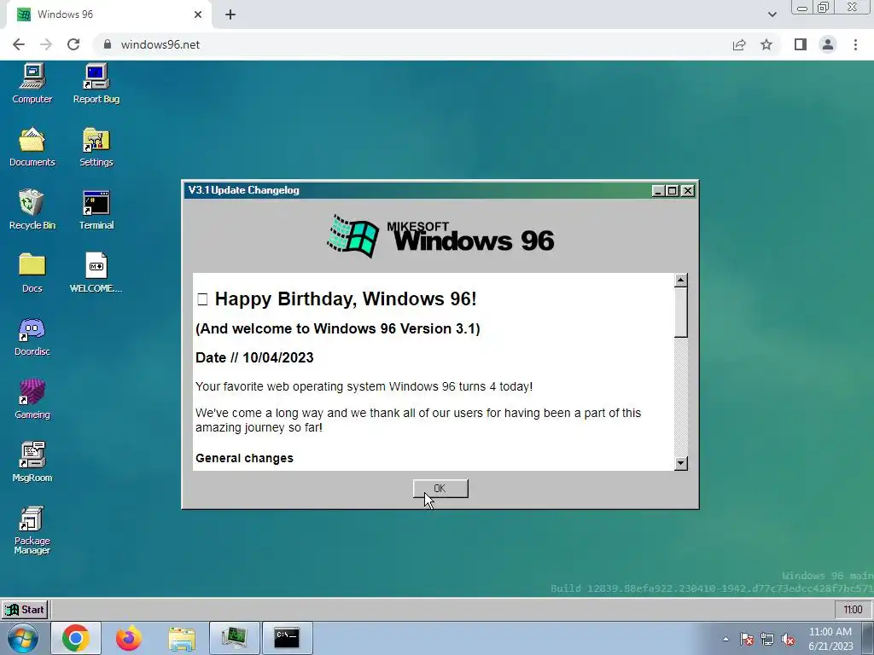The width and height of the screenshot is (874, 655).
Task: Go back in the Chrome browser
Action: pyautogui.click(x=19, y=44)
